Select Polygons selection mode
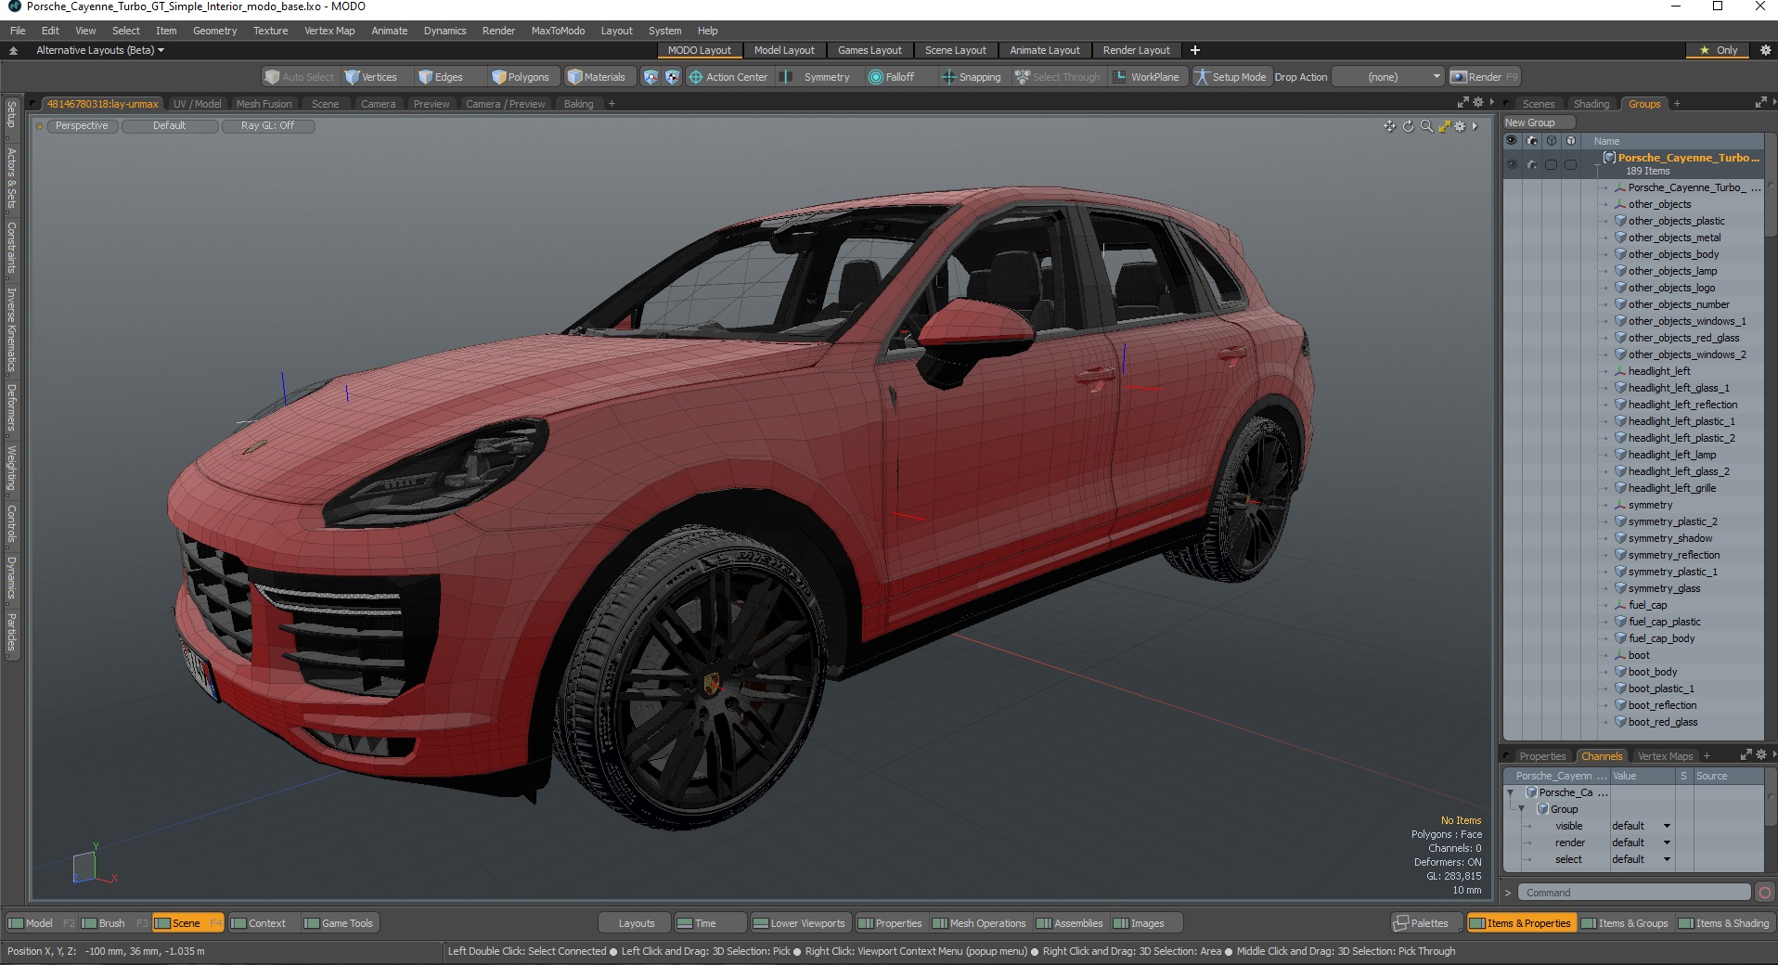This screenshot has height=965, width=1778. pyautogui.click(x=521, y=77)
